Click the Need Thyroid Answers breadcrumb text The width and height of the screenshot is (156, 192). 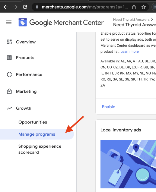pos(131,20)
